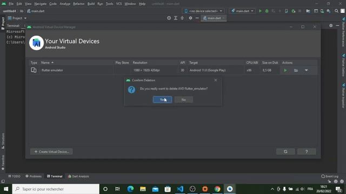Open the VCS menu
Viewport: 346px width, 194px height.
click(x=119, y=4)
